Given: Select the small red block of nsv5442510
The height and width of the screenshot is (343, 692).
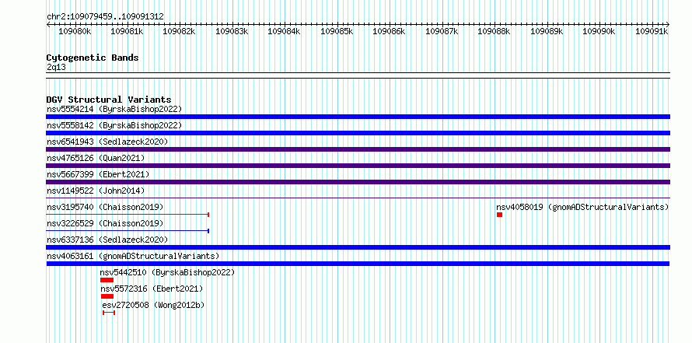Looking at the screenshot, I should pyautogui.click(x=107, y=280).
